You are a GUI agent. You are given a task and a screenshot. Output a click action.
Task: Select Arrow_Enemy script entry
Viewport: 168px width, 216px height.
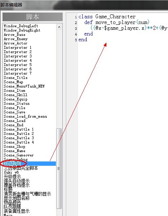[x=16, y=39]
